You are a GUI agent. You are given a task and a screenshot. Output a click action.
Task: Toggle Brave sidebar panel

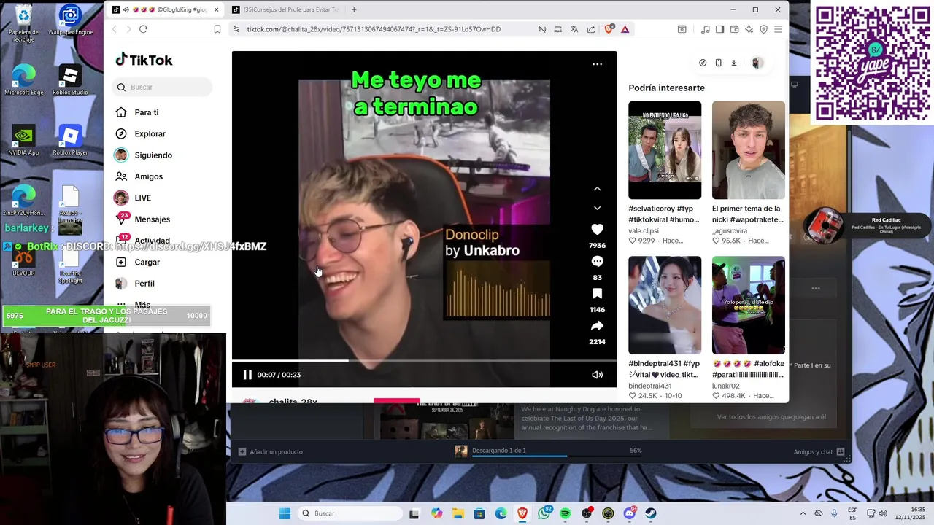(x=719, y=29)
